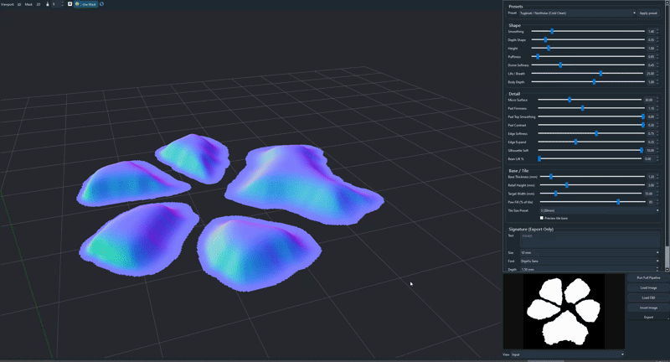This screenshot has height=362, width=670.
Task: Click the Use Mask toolbar button
Action: tap(88, 4)
